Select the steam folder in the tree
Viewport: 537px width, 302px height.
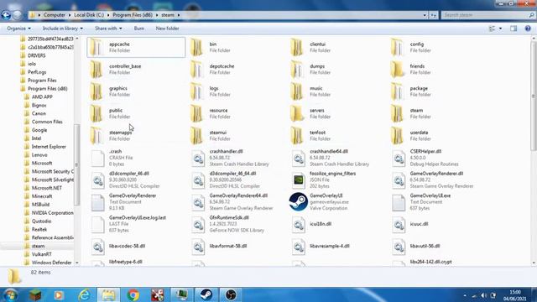tap(38, 246)
